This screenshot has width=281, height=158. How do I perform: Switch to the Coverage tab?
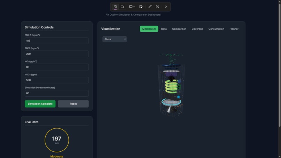197,29
